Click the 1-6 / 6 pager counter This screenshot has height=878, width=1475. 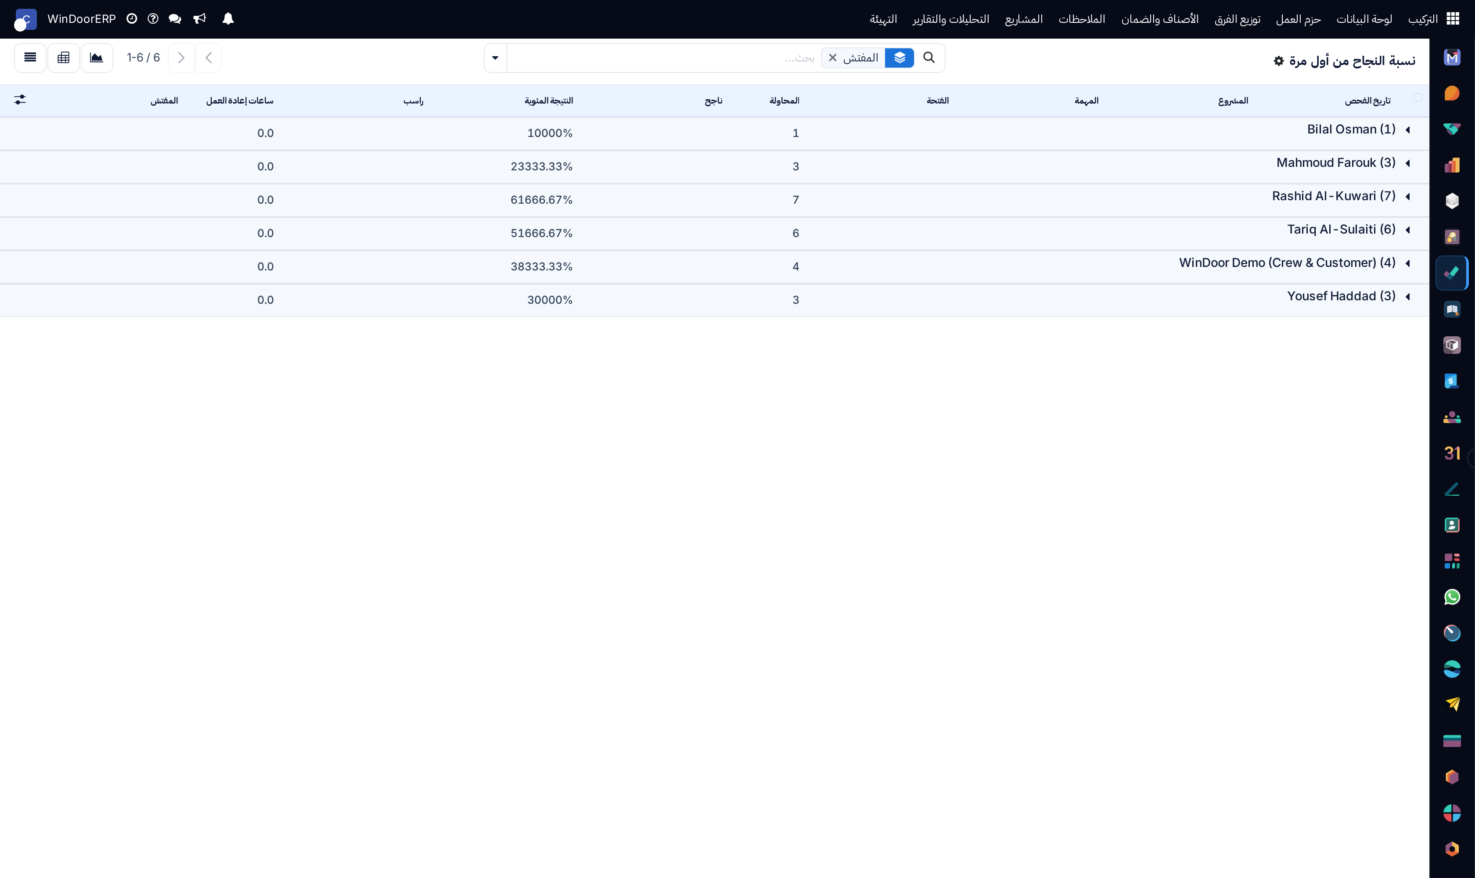point(143,58)
